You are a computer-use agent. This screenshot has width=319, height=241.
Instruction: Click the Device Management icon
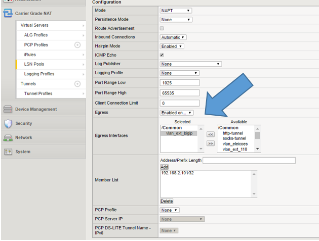pos(8,109)
